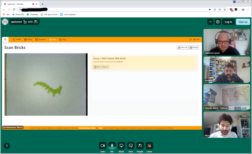Click cast icon in address bar
This screenshot has width=252, height=154.
pyautogui.click(x=215, y=10)
